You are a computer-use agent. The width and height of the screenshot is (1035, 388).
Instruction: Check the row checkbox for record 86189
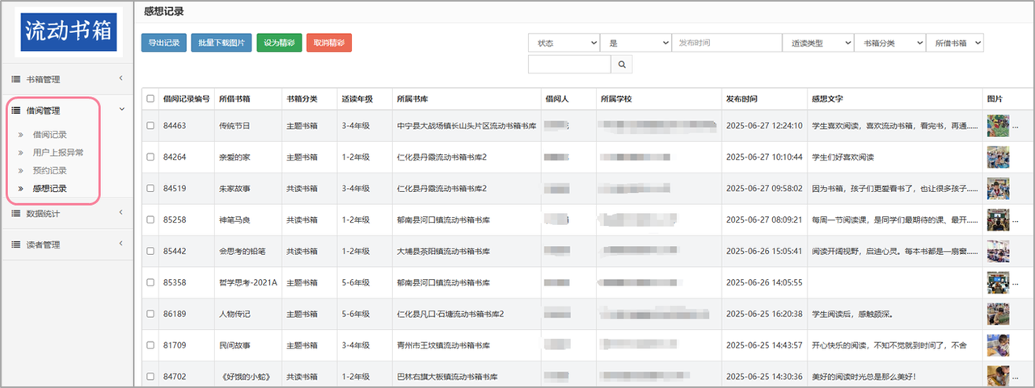tap(150, 314)
